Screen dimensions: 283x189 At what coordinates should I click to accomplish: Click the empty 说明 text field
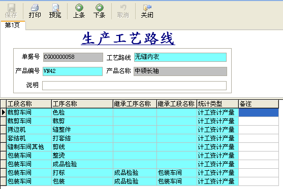click(134, 86)
